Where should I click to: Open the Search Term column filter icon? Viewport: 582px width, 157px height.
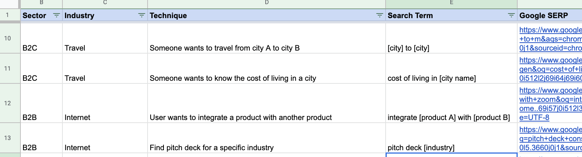click(511, 15)
